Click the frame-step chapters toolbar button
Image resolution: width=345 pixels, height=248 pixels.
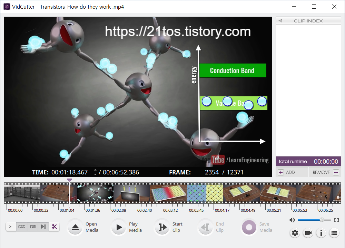pos(43,227)
